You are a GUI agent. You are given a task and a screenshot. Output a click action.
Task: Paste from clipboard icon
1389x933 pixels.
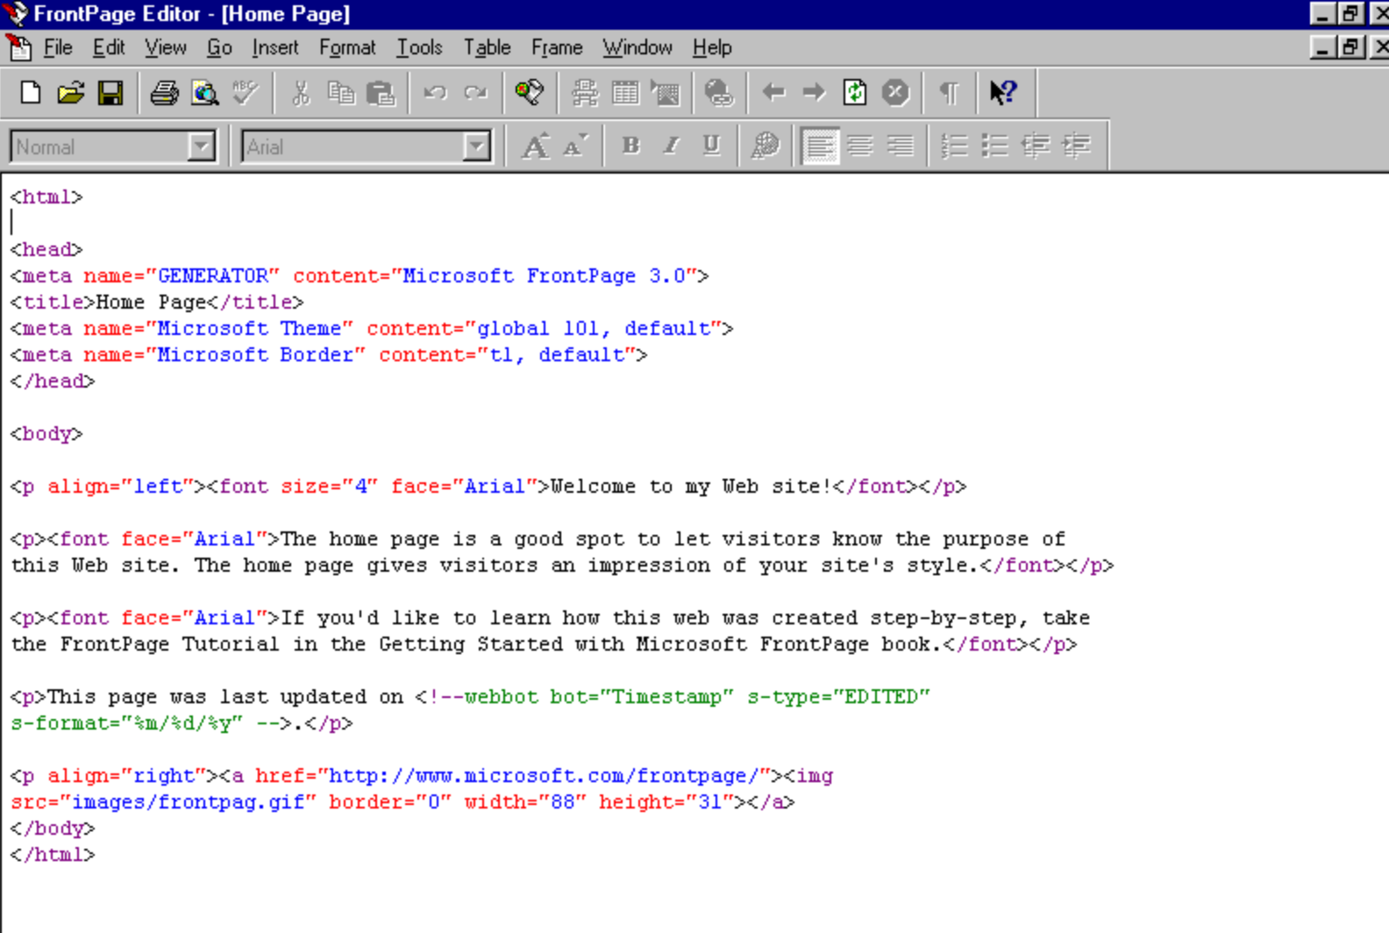(381, 92)
